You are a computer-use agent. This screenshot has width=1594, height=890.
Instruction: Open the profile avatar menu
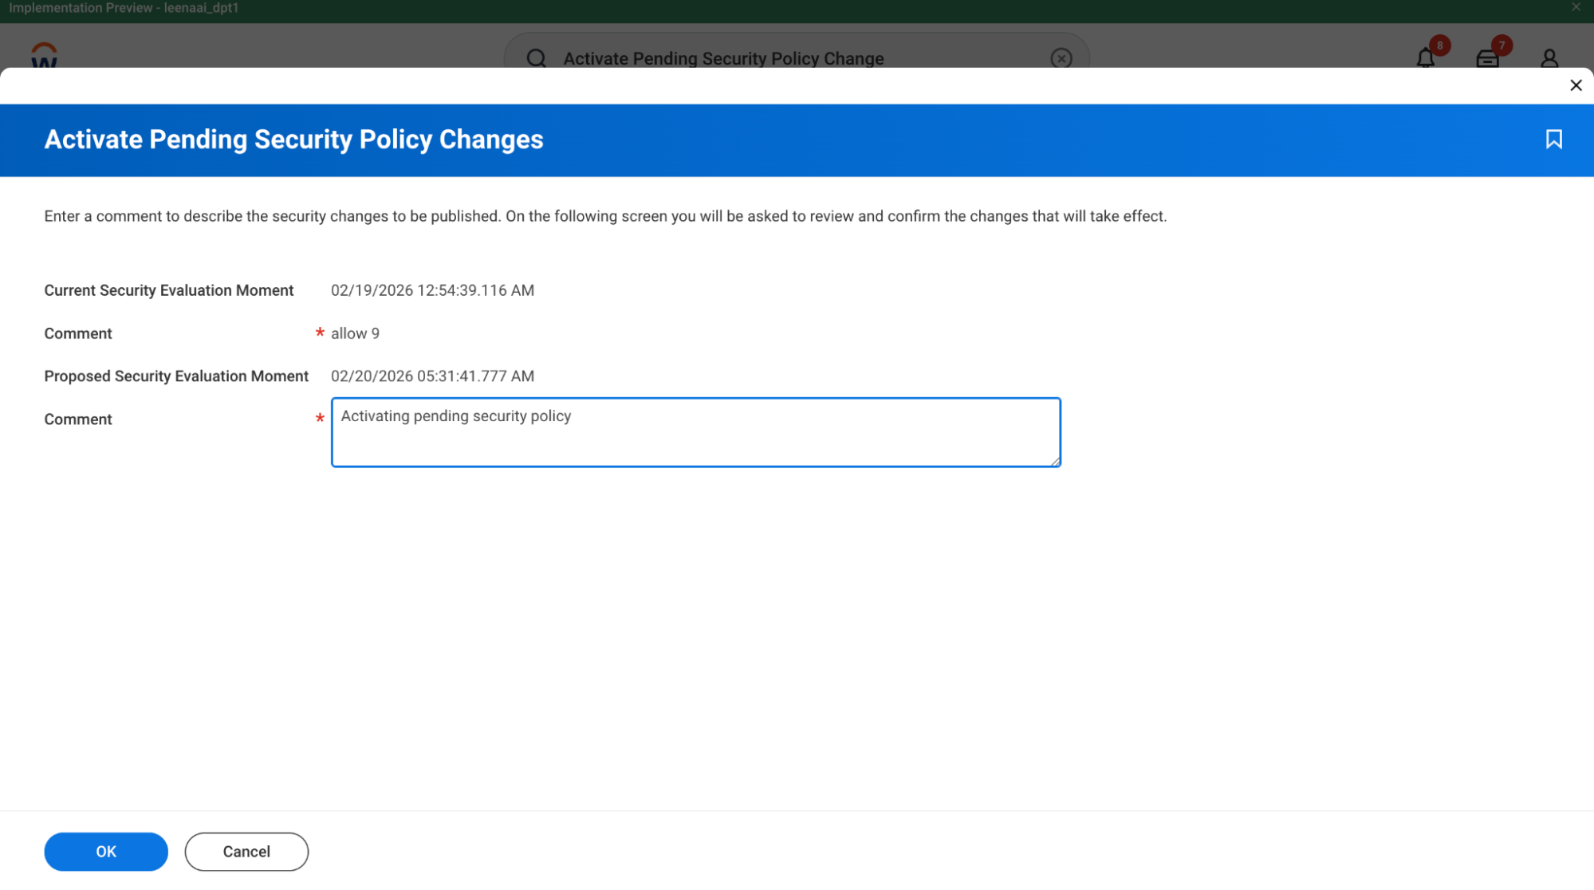1549,58
